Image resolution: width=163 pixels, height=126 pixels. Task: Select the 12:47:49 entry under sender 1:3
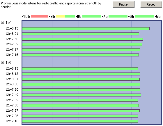(x=12, y=95)
